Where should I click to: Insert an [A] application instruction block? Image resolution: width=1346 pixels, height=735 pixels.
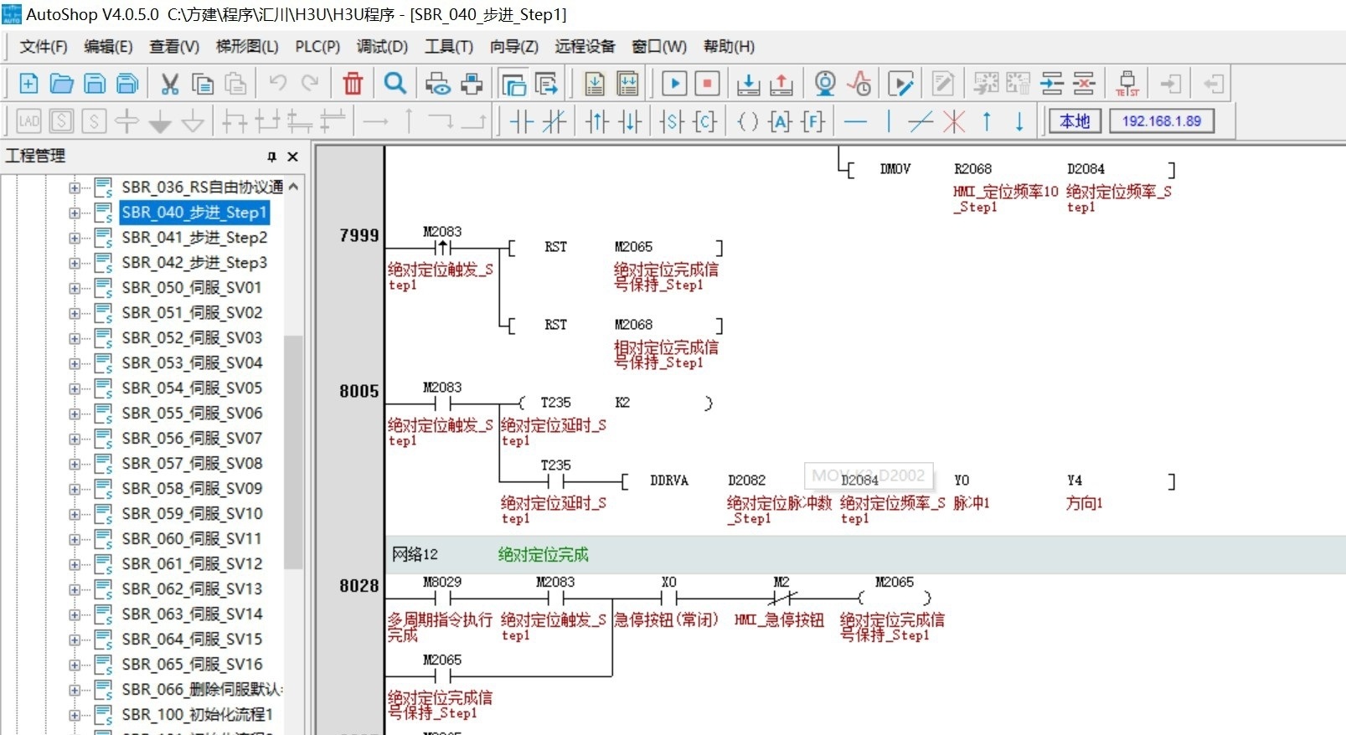[x=780, y=122]
